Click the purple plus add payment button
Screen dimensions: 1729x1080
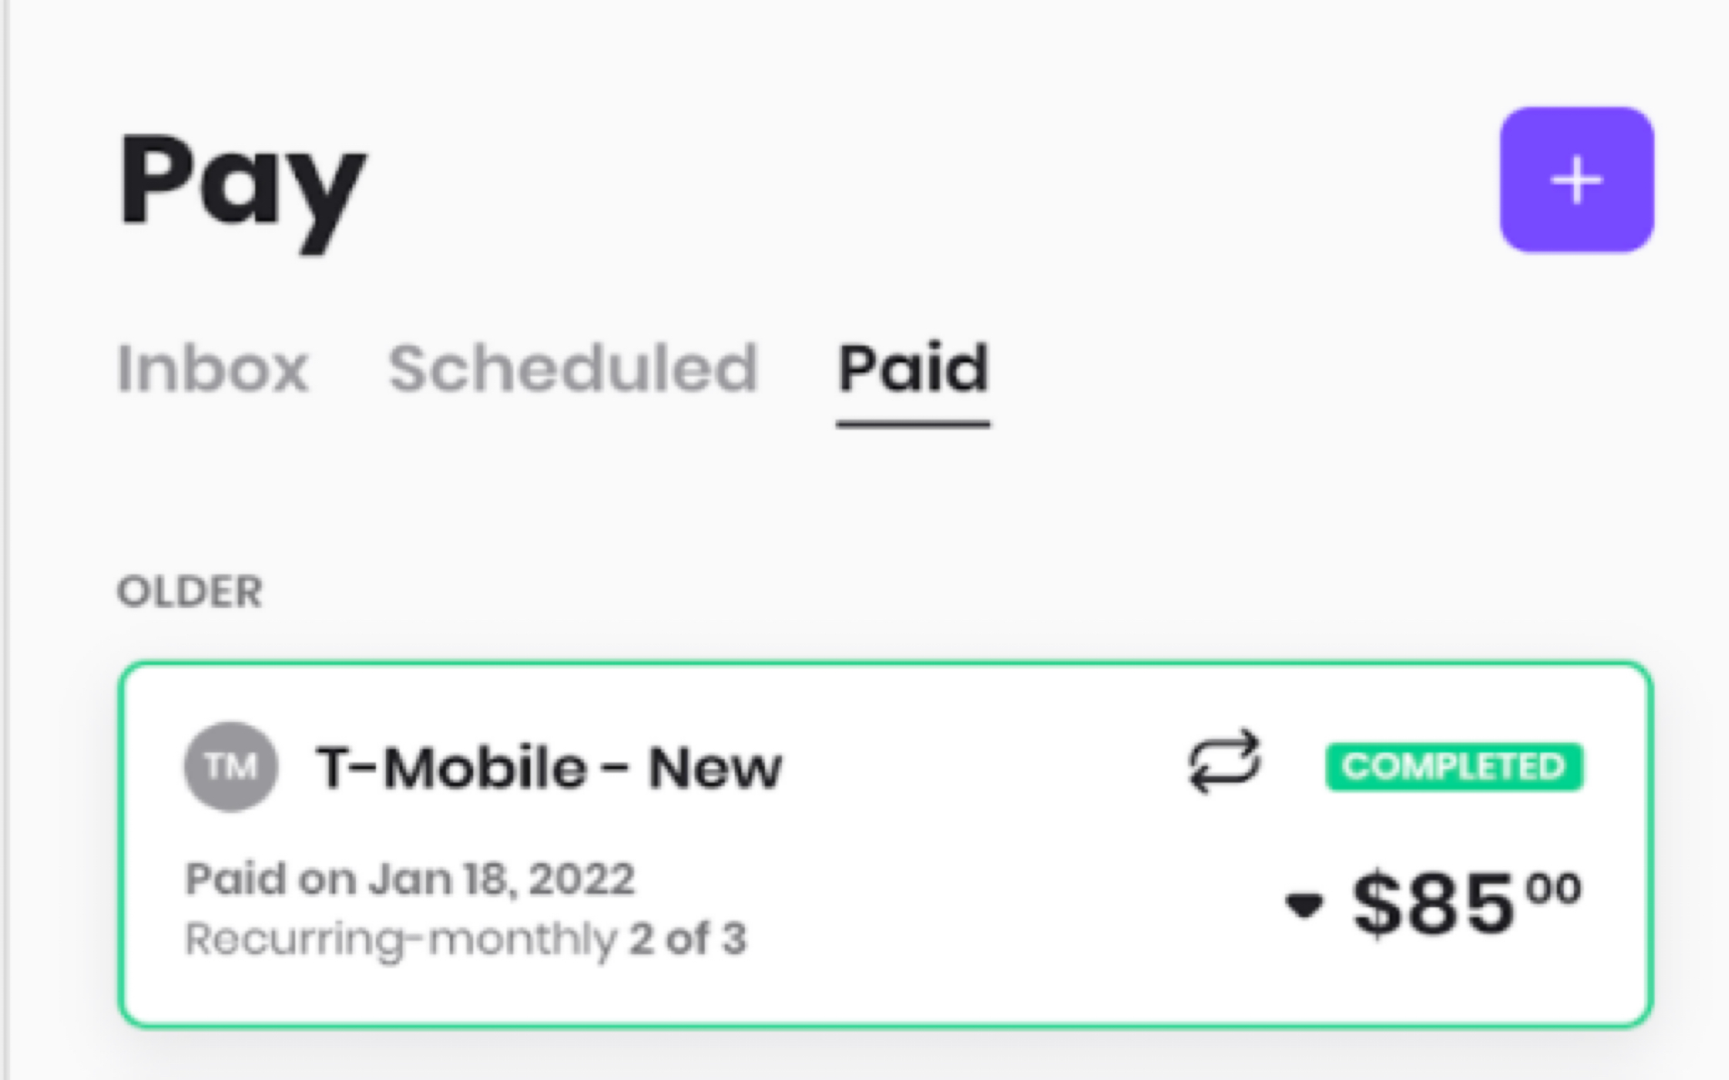(x=1576, y=180)
